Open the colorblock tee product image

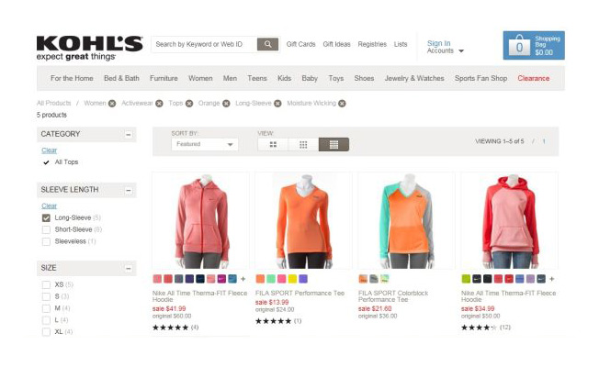click(406, 221)
